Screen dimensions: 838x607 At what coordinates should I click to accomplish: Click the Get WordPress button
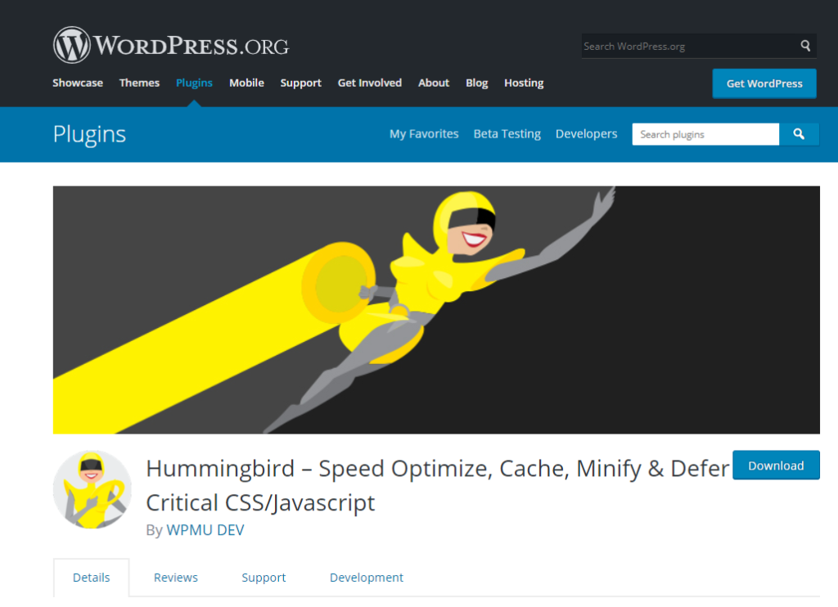coord(764,83)
